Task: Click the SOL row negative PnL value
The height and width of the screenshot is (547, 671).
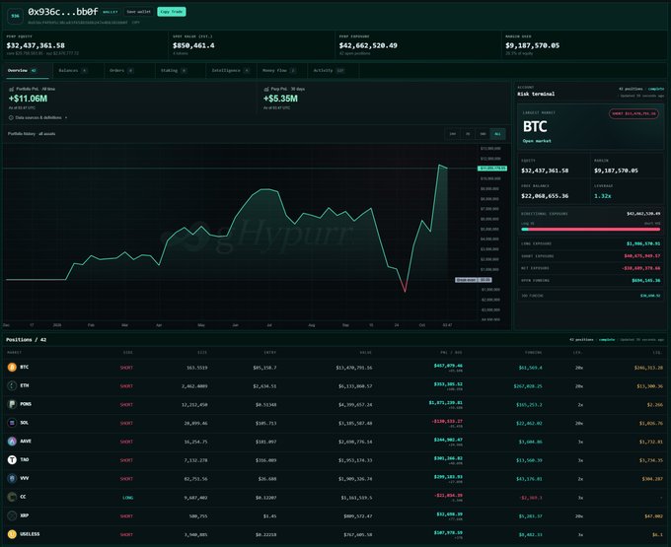Action: pyautogui.click(x=447, y=421)
